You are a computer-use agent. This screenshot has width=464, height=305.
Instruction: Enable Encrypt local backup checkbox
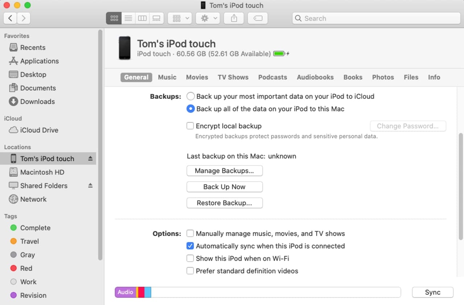190,126
